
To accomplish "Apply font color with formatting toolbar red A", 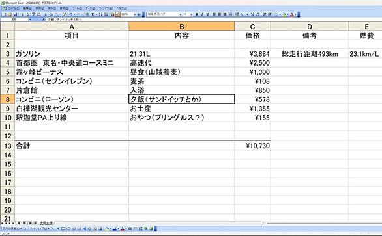I will tap(292, 14).
